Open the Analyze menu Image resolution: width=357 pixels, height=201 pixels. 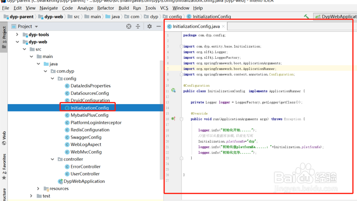pyautogui.click(x=85, y=8)
